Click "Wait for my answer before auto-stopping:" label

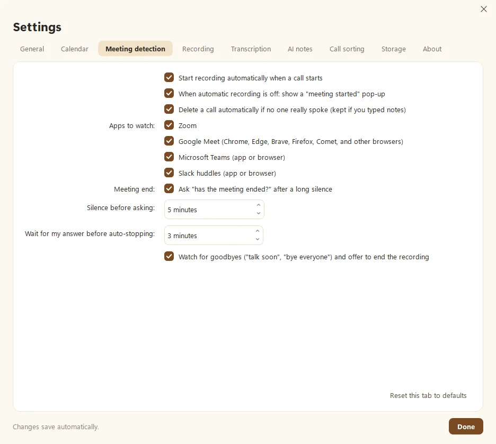click(x=90, y=234)
